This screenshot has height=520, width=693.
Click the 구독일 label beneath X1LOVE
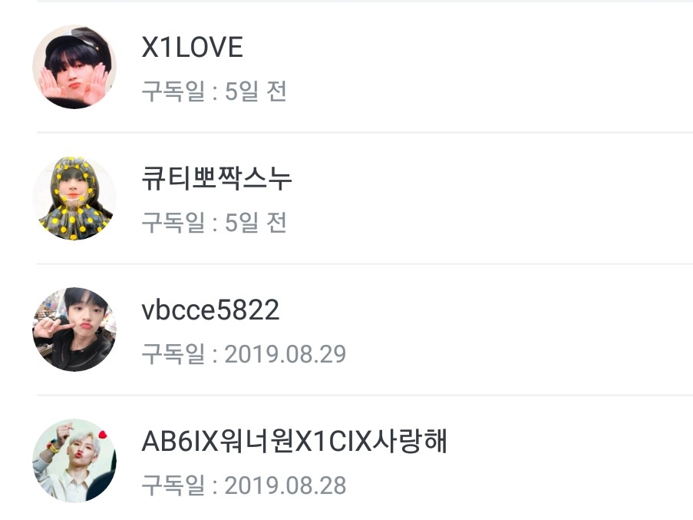coord(173,91)
